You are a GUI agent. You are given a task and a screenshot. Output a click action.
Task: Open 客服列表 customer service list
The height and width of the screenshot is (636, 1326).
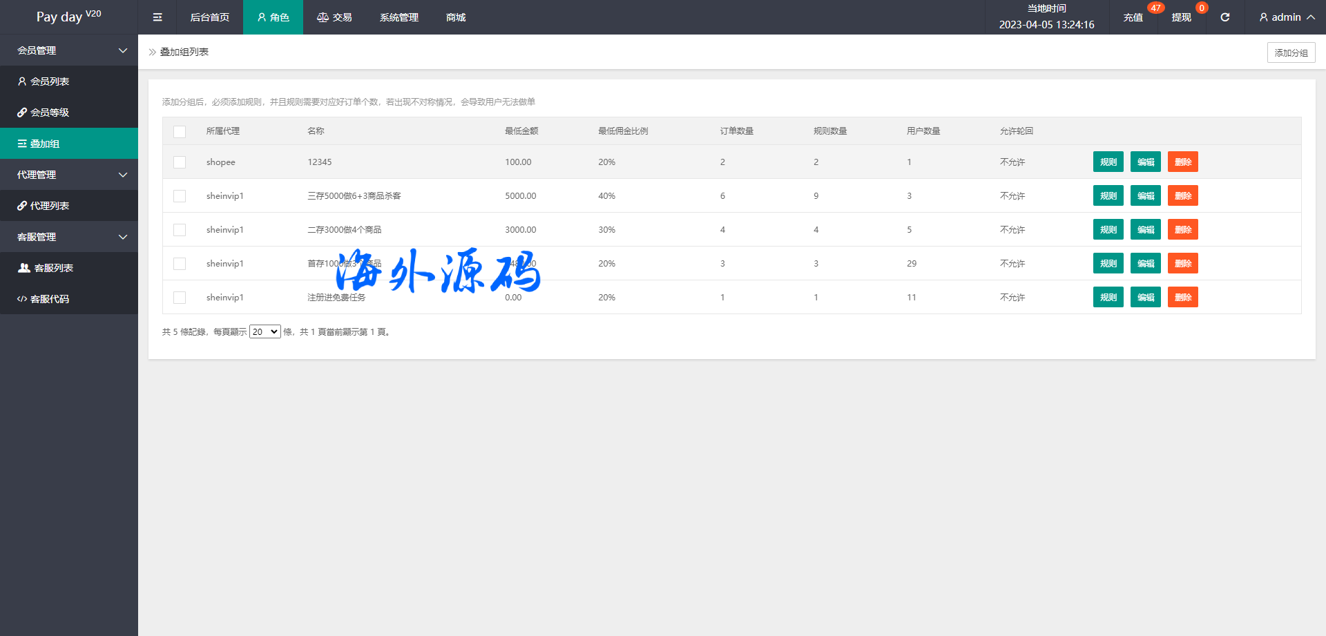(x=53, y=268)
